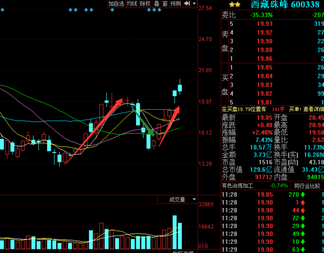The image size is (324, 253).
Task: Click the 加自选 add-to-watchlist button
Action: [x=116, y=4]
